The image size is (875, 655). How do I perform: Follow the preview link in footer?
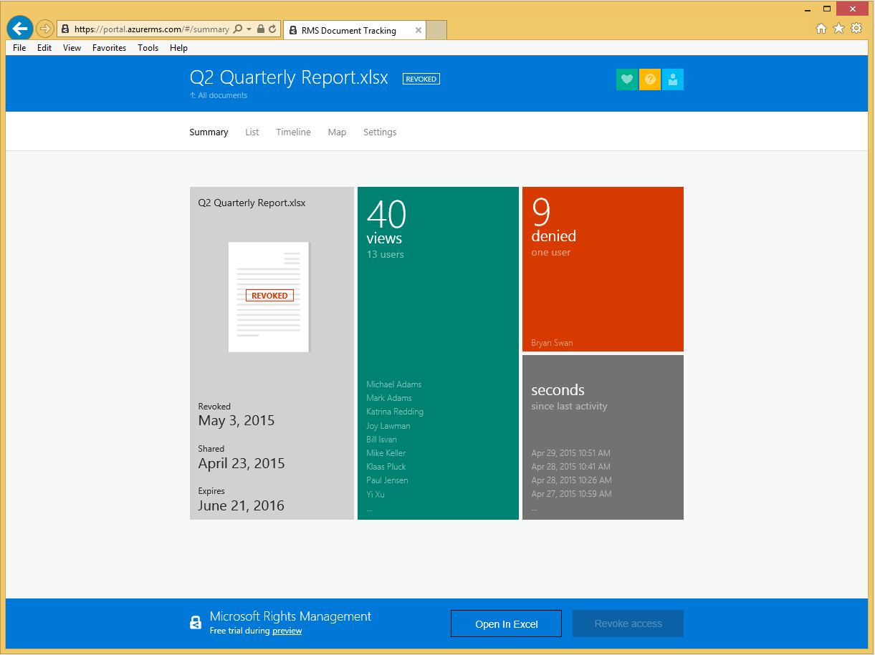(287, 631)
